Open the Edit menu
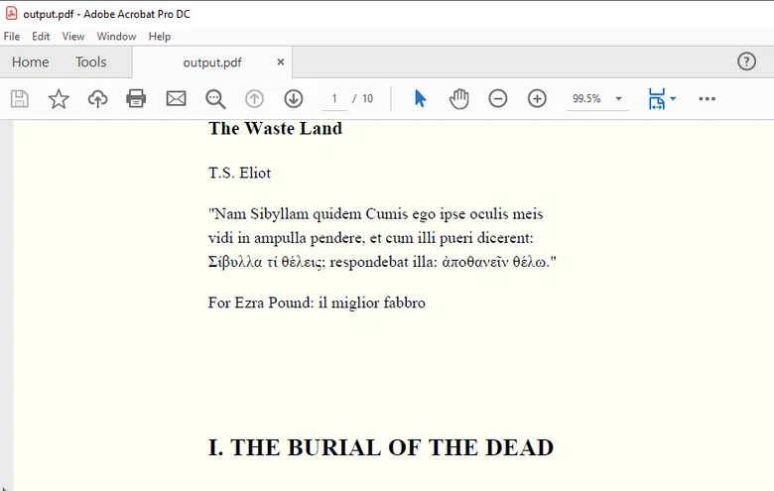Viewport: 774px width, 491px height. (x=41, y=37)
